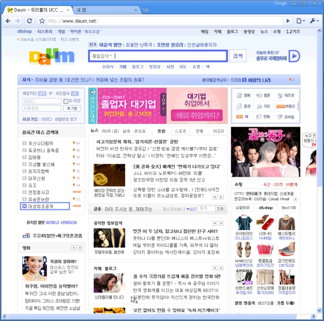Open the 지도 service icon
The height and width of the screenshot is (321, 324).
click(x=263, y=106)
